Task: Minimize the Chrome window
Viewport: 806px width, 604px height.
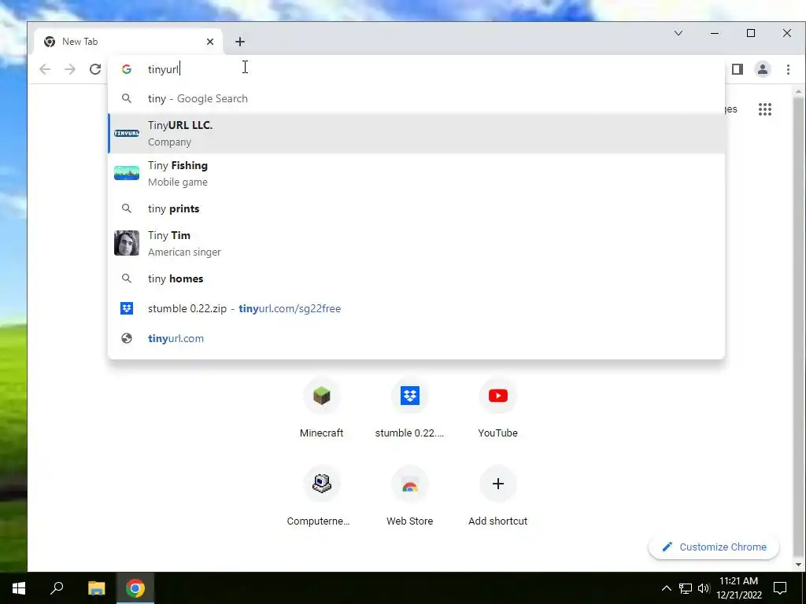Action: pyautogui.click(x=715, y=33)
